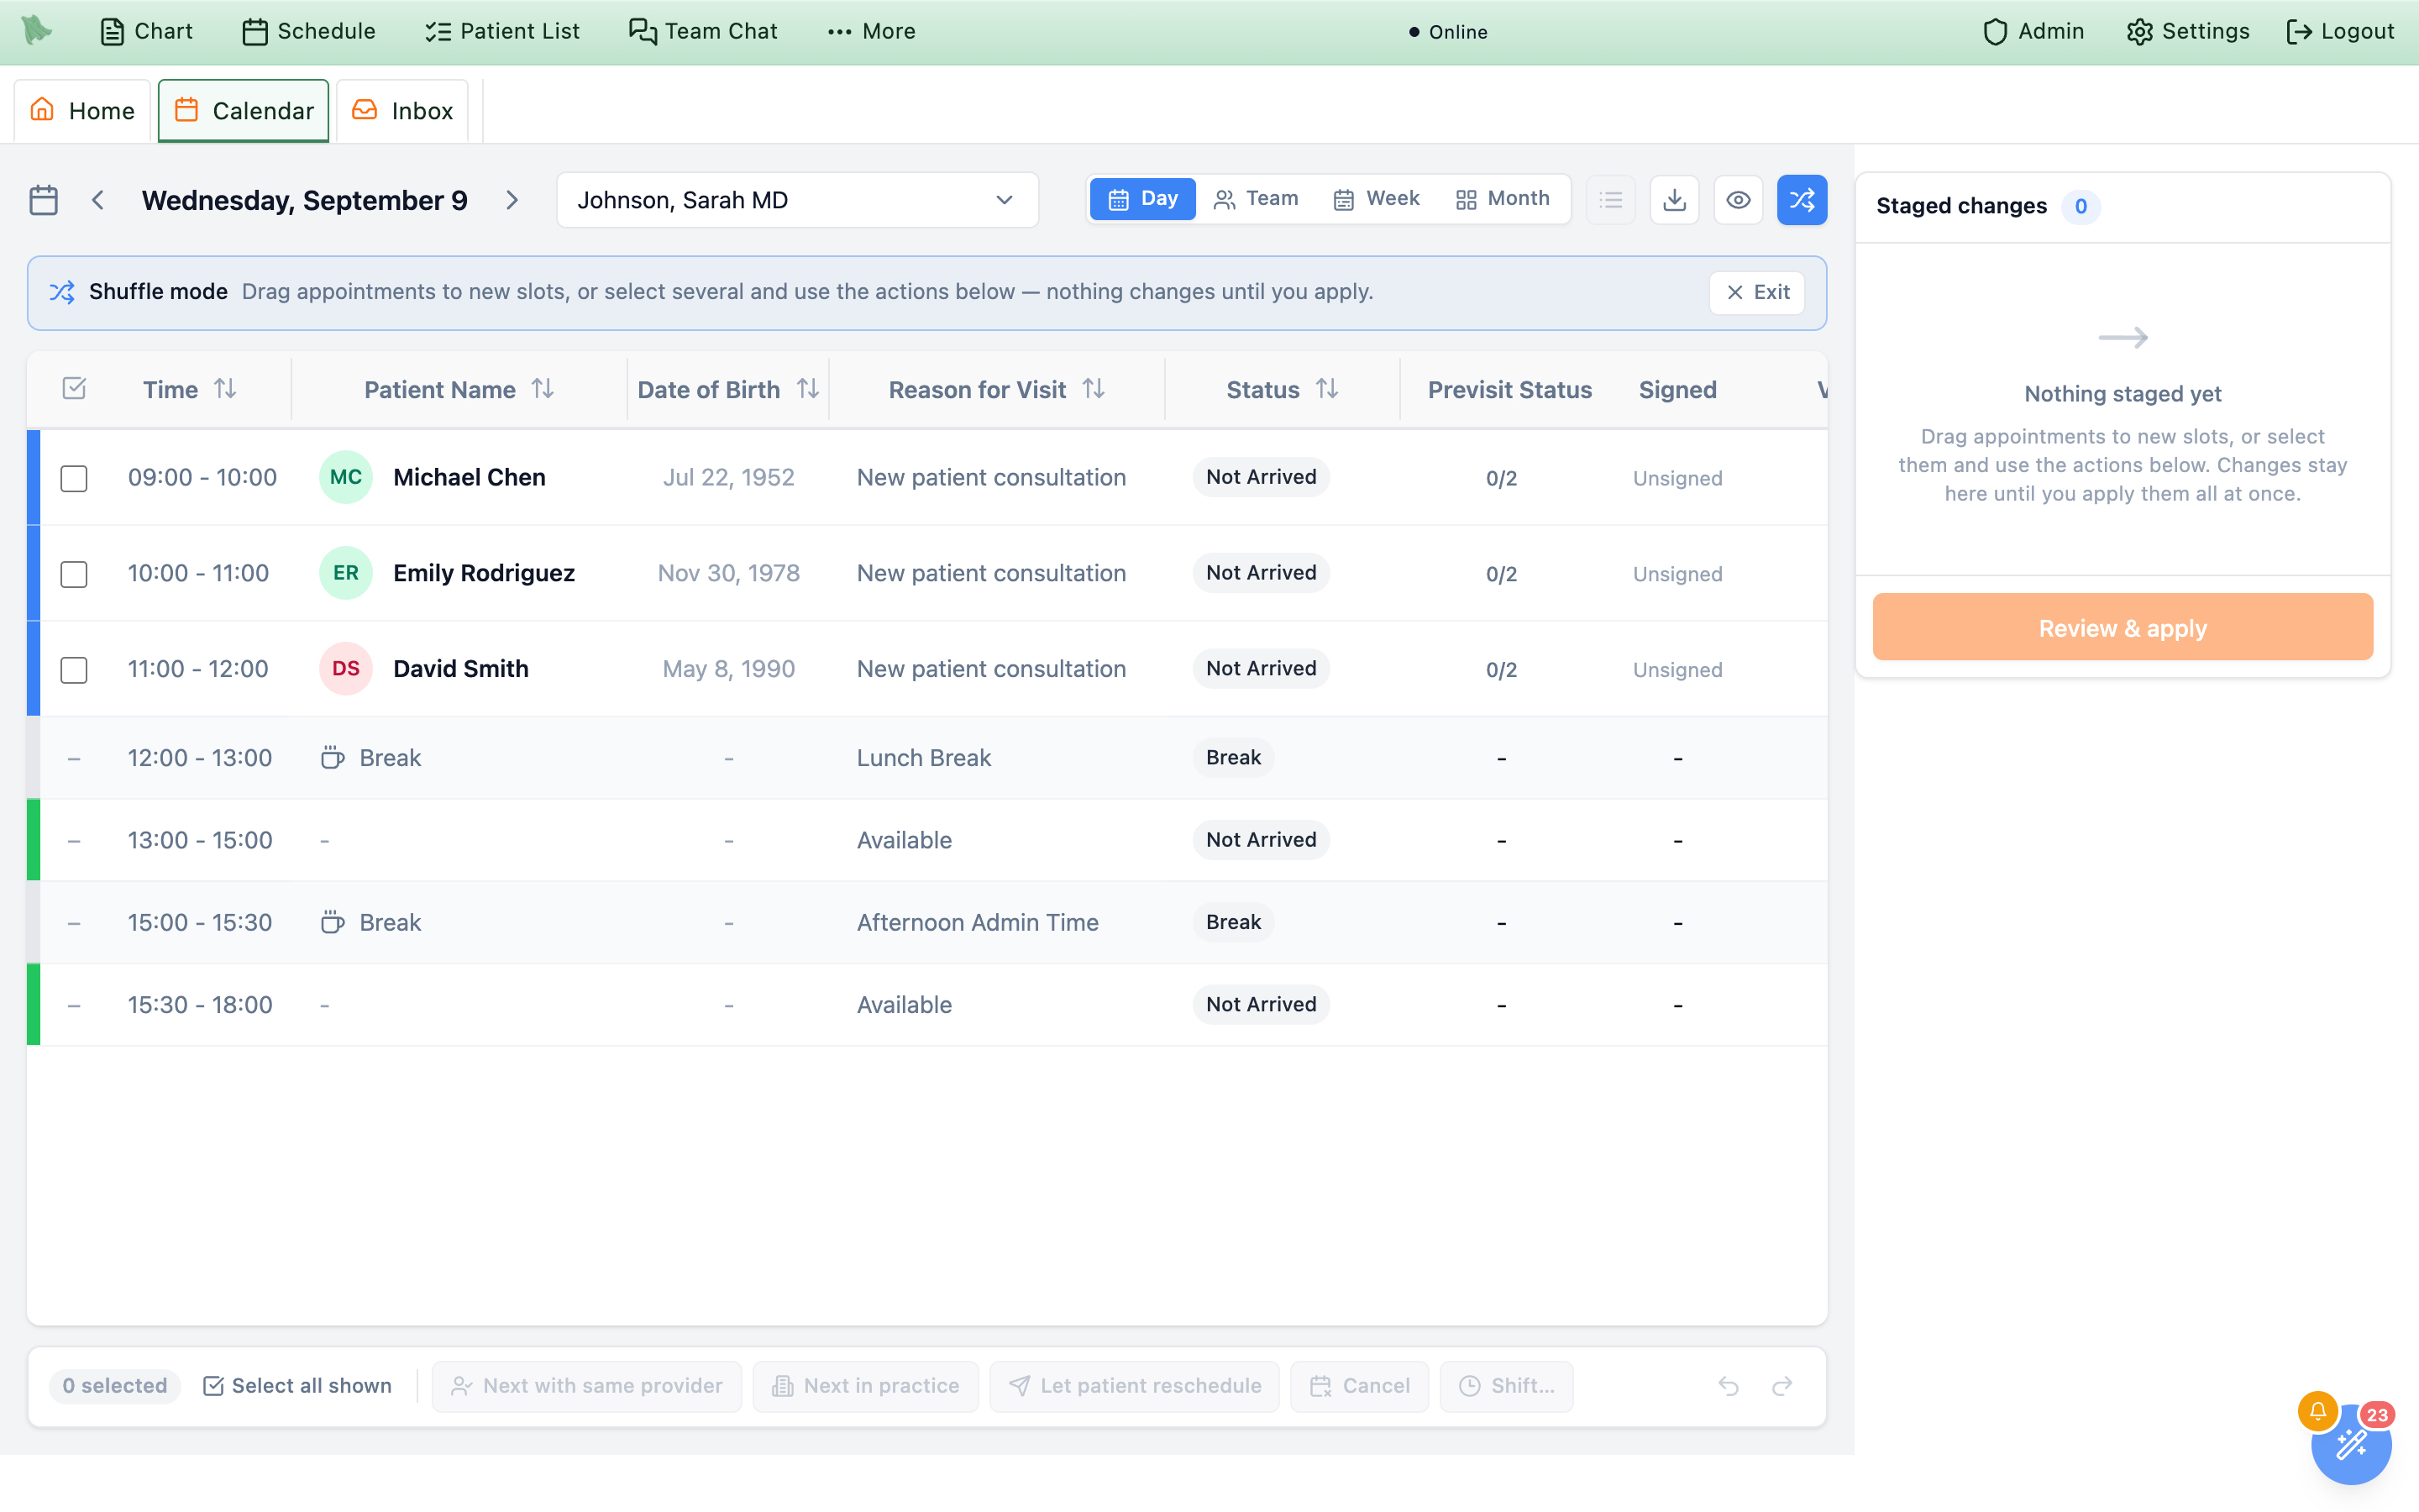
Task: Switch to the Inbox tab
Action: click(403, 110)
